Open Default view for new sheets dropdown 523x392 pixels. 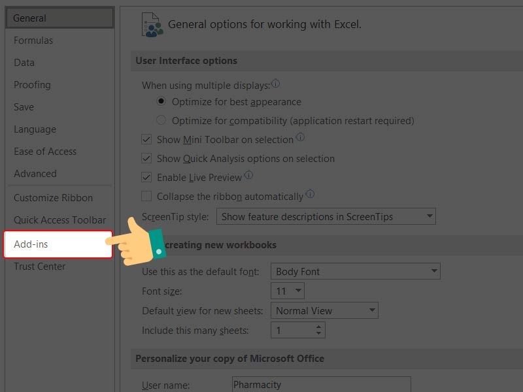click(324, 310)
